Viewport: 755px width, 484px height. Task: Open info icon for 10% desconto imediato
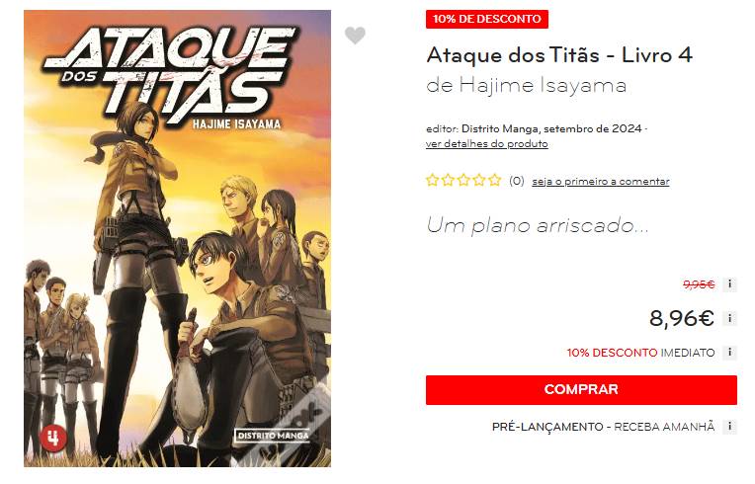(x=729, y=353)
